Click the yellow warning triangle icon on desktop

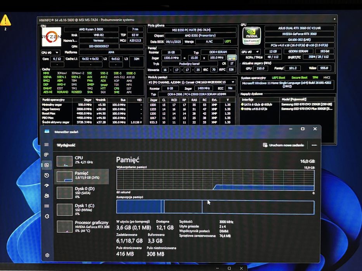(x=5, y=20)
